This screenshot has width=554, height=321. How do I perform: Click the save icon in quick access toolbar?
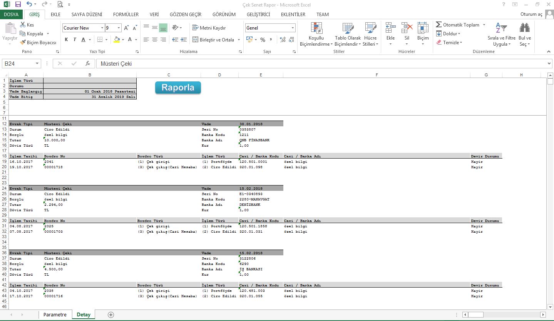(x=18, y=5)
